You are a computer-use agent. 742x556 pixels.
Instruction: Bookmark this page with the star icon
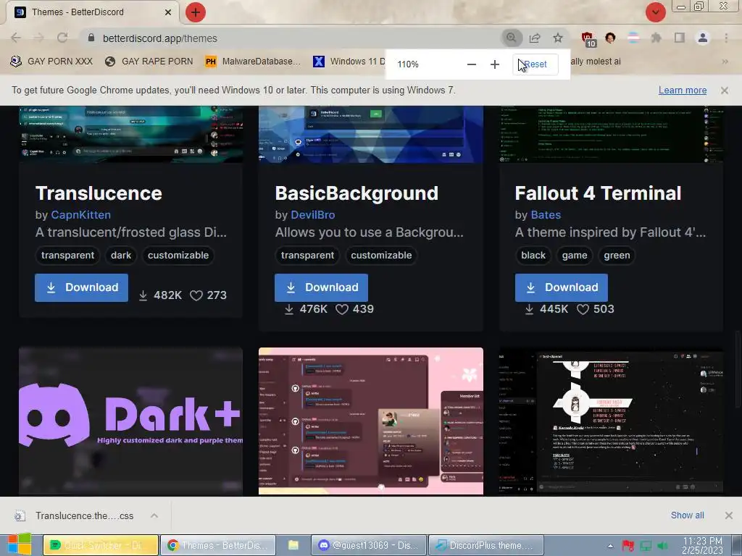coord(558,38)
